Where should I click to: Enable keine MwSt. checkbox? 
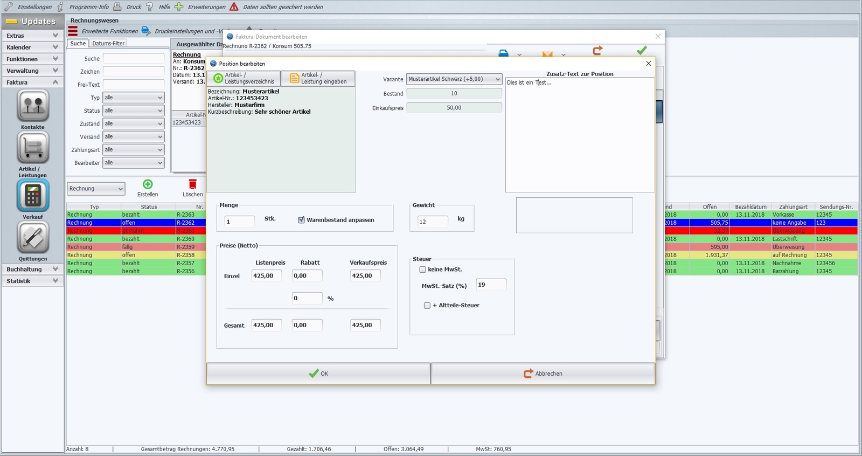pyautogui.click(x=423, y=270)
